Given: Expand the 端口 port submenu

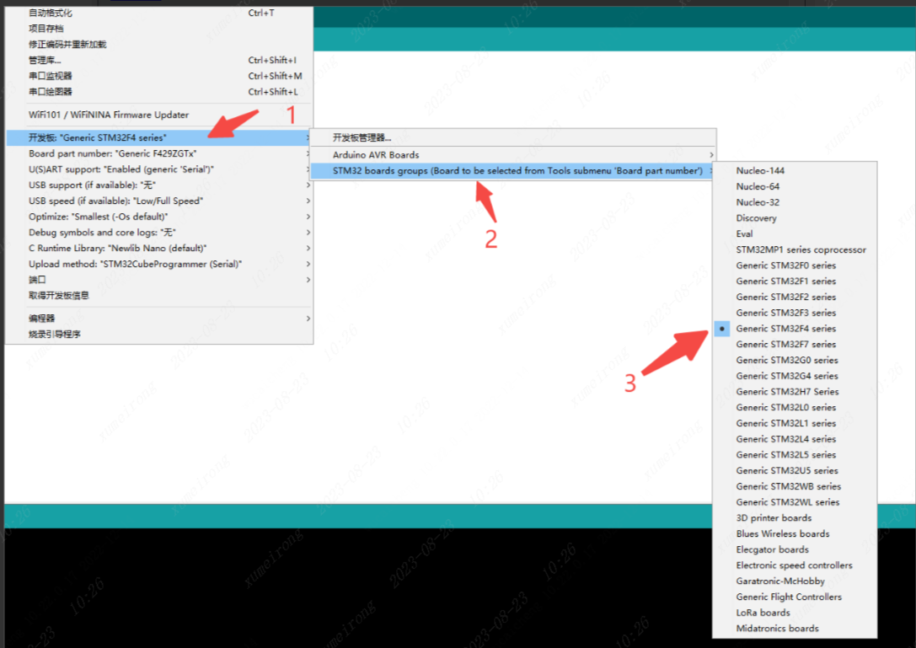Looking at the screenshot, I should [x=159, y=279].
